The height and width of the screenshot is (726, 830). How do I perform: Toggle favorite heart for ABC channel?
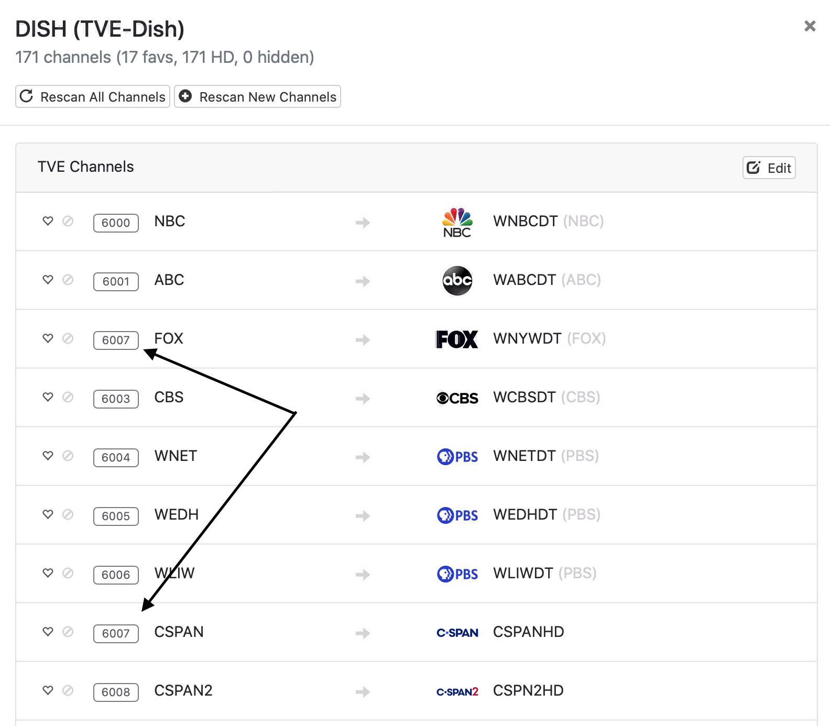tap(48, 280)
